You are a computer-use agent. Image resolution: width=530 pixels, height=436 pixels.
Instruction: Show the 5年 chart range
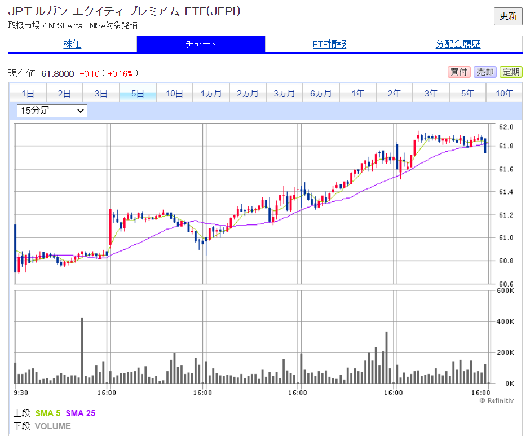pos(468,93)
